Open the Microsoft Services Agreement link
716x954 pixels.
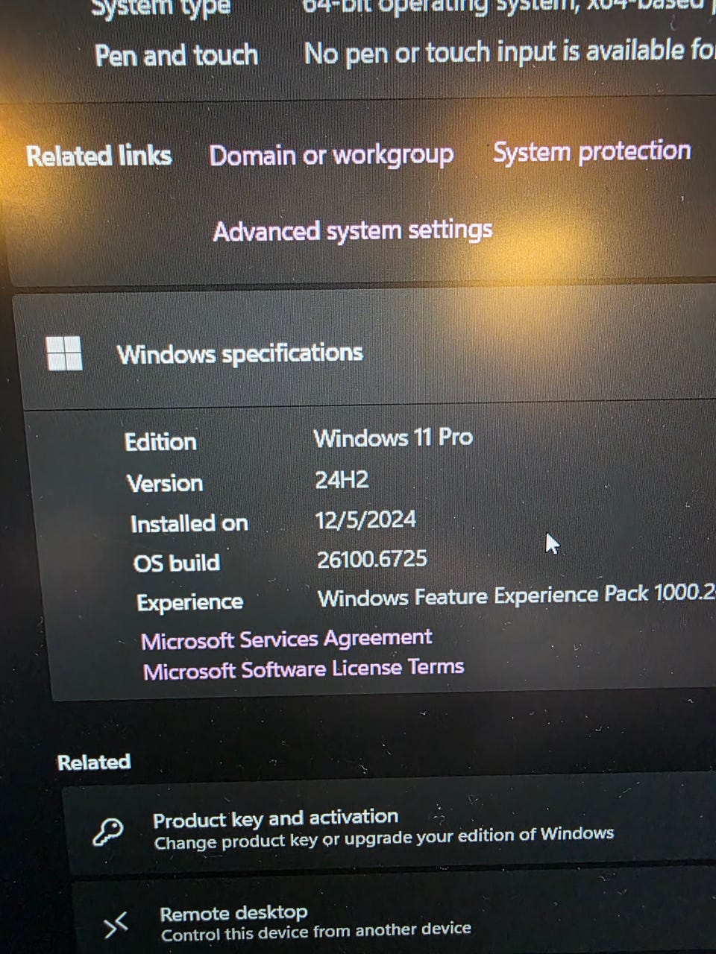tap(286, 639)
